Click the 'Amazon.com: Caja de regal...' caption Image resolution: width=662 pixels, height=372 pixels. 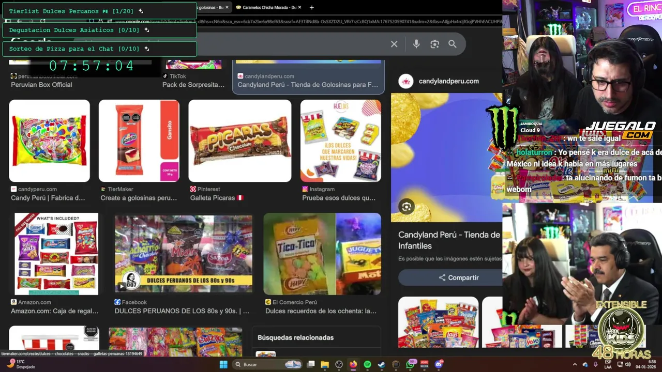[54, 311]
